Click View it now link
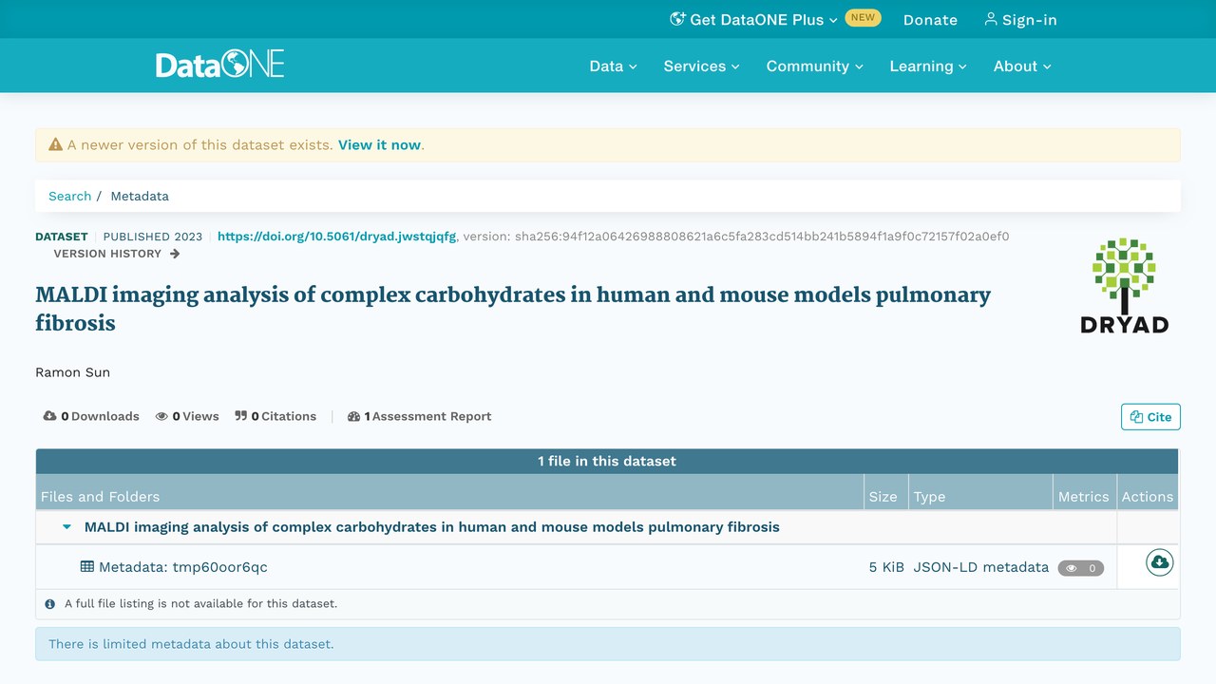The image size is (1216, 684). 379,145
